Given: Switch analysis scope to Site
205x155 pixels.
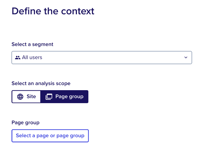Looking at the screenshot, I should click(26, 96).
